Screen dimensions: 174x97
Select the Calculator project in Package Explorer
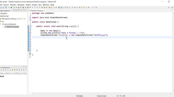click(4, 13)
